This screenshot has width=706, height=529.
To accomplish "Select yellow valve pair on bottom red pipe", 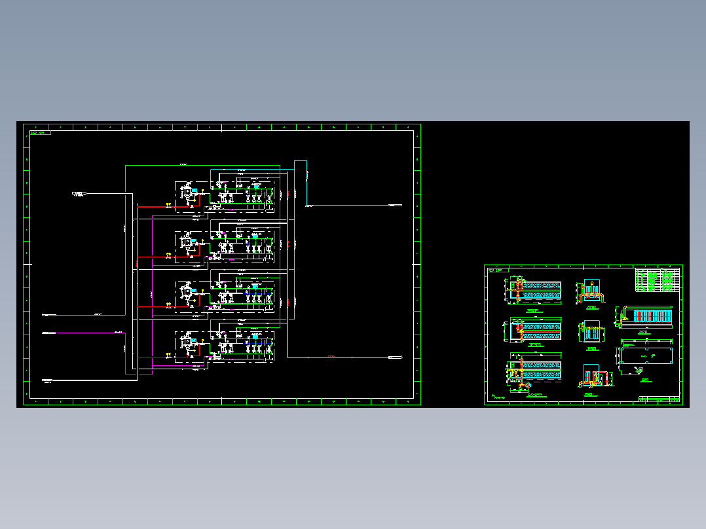I will [168, 356].
